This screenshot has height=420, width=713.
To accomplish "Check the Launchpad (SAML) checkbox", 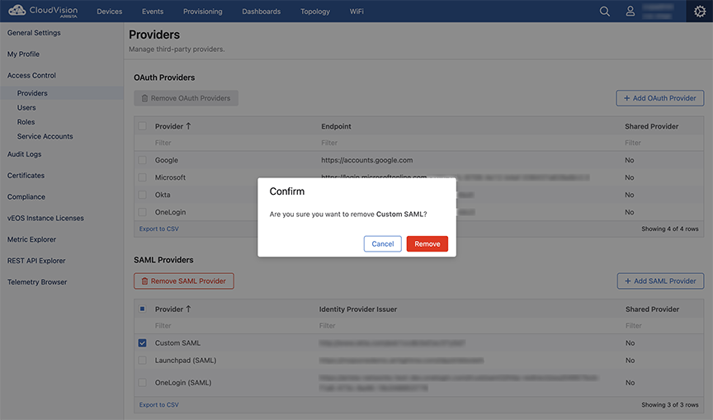I will point(142,360).
